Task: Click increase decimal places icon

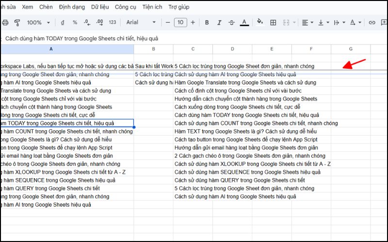Action: coord(99,22)
